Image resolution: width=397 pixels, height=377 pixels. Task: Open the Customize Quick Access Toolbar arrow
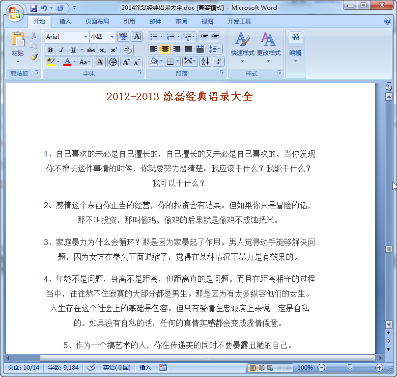point(75,8)
